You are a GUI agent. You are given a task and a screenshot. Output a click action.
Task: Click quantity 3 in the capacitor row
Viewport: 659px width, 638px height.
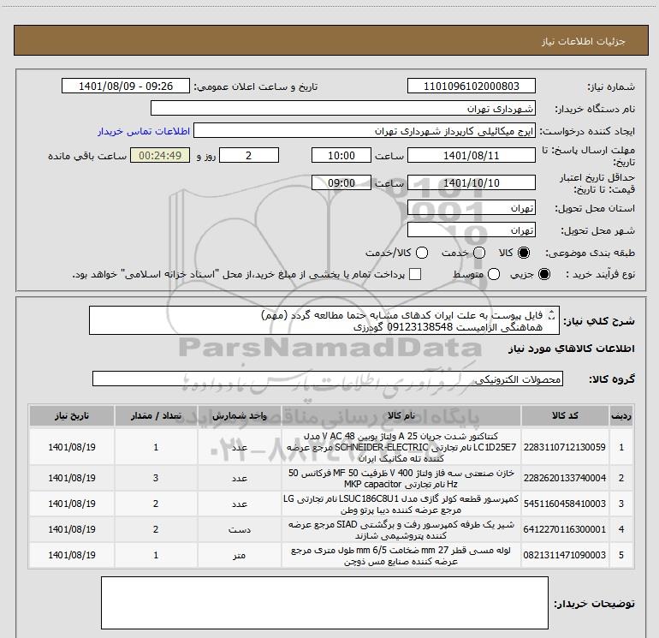(156, 478)
